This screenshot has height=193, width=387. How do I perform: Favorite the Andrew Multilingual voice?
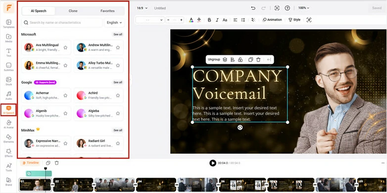(x=118, y=47)
